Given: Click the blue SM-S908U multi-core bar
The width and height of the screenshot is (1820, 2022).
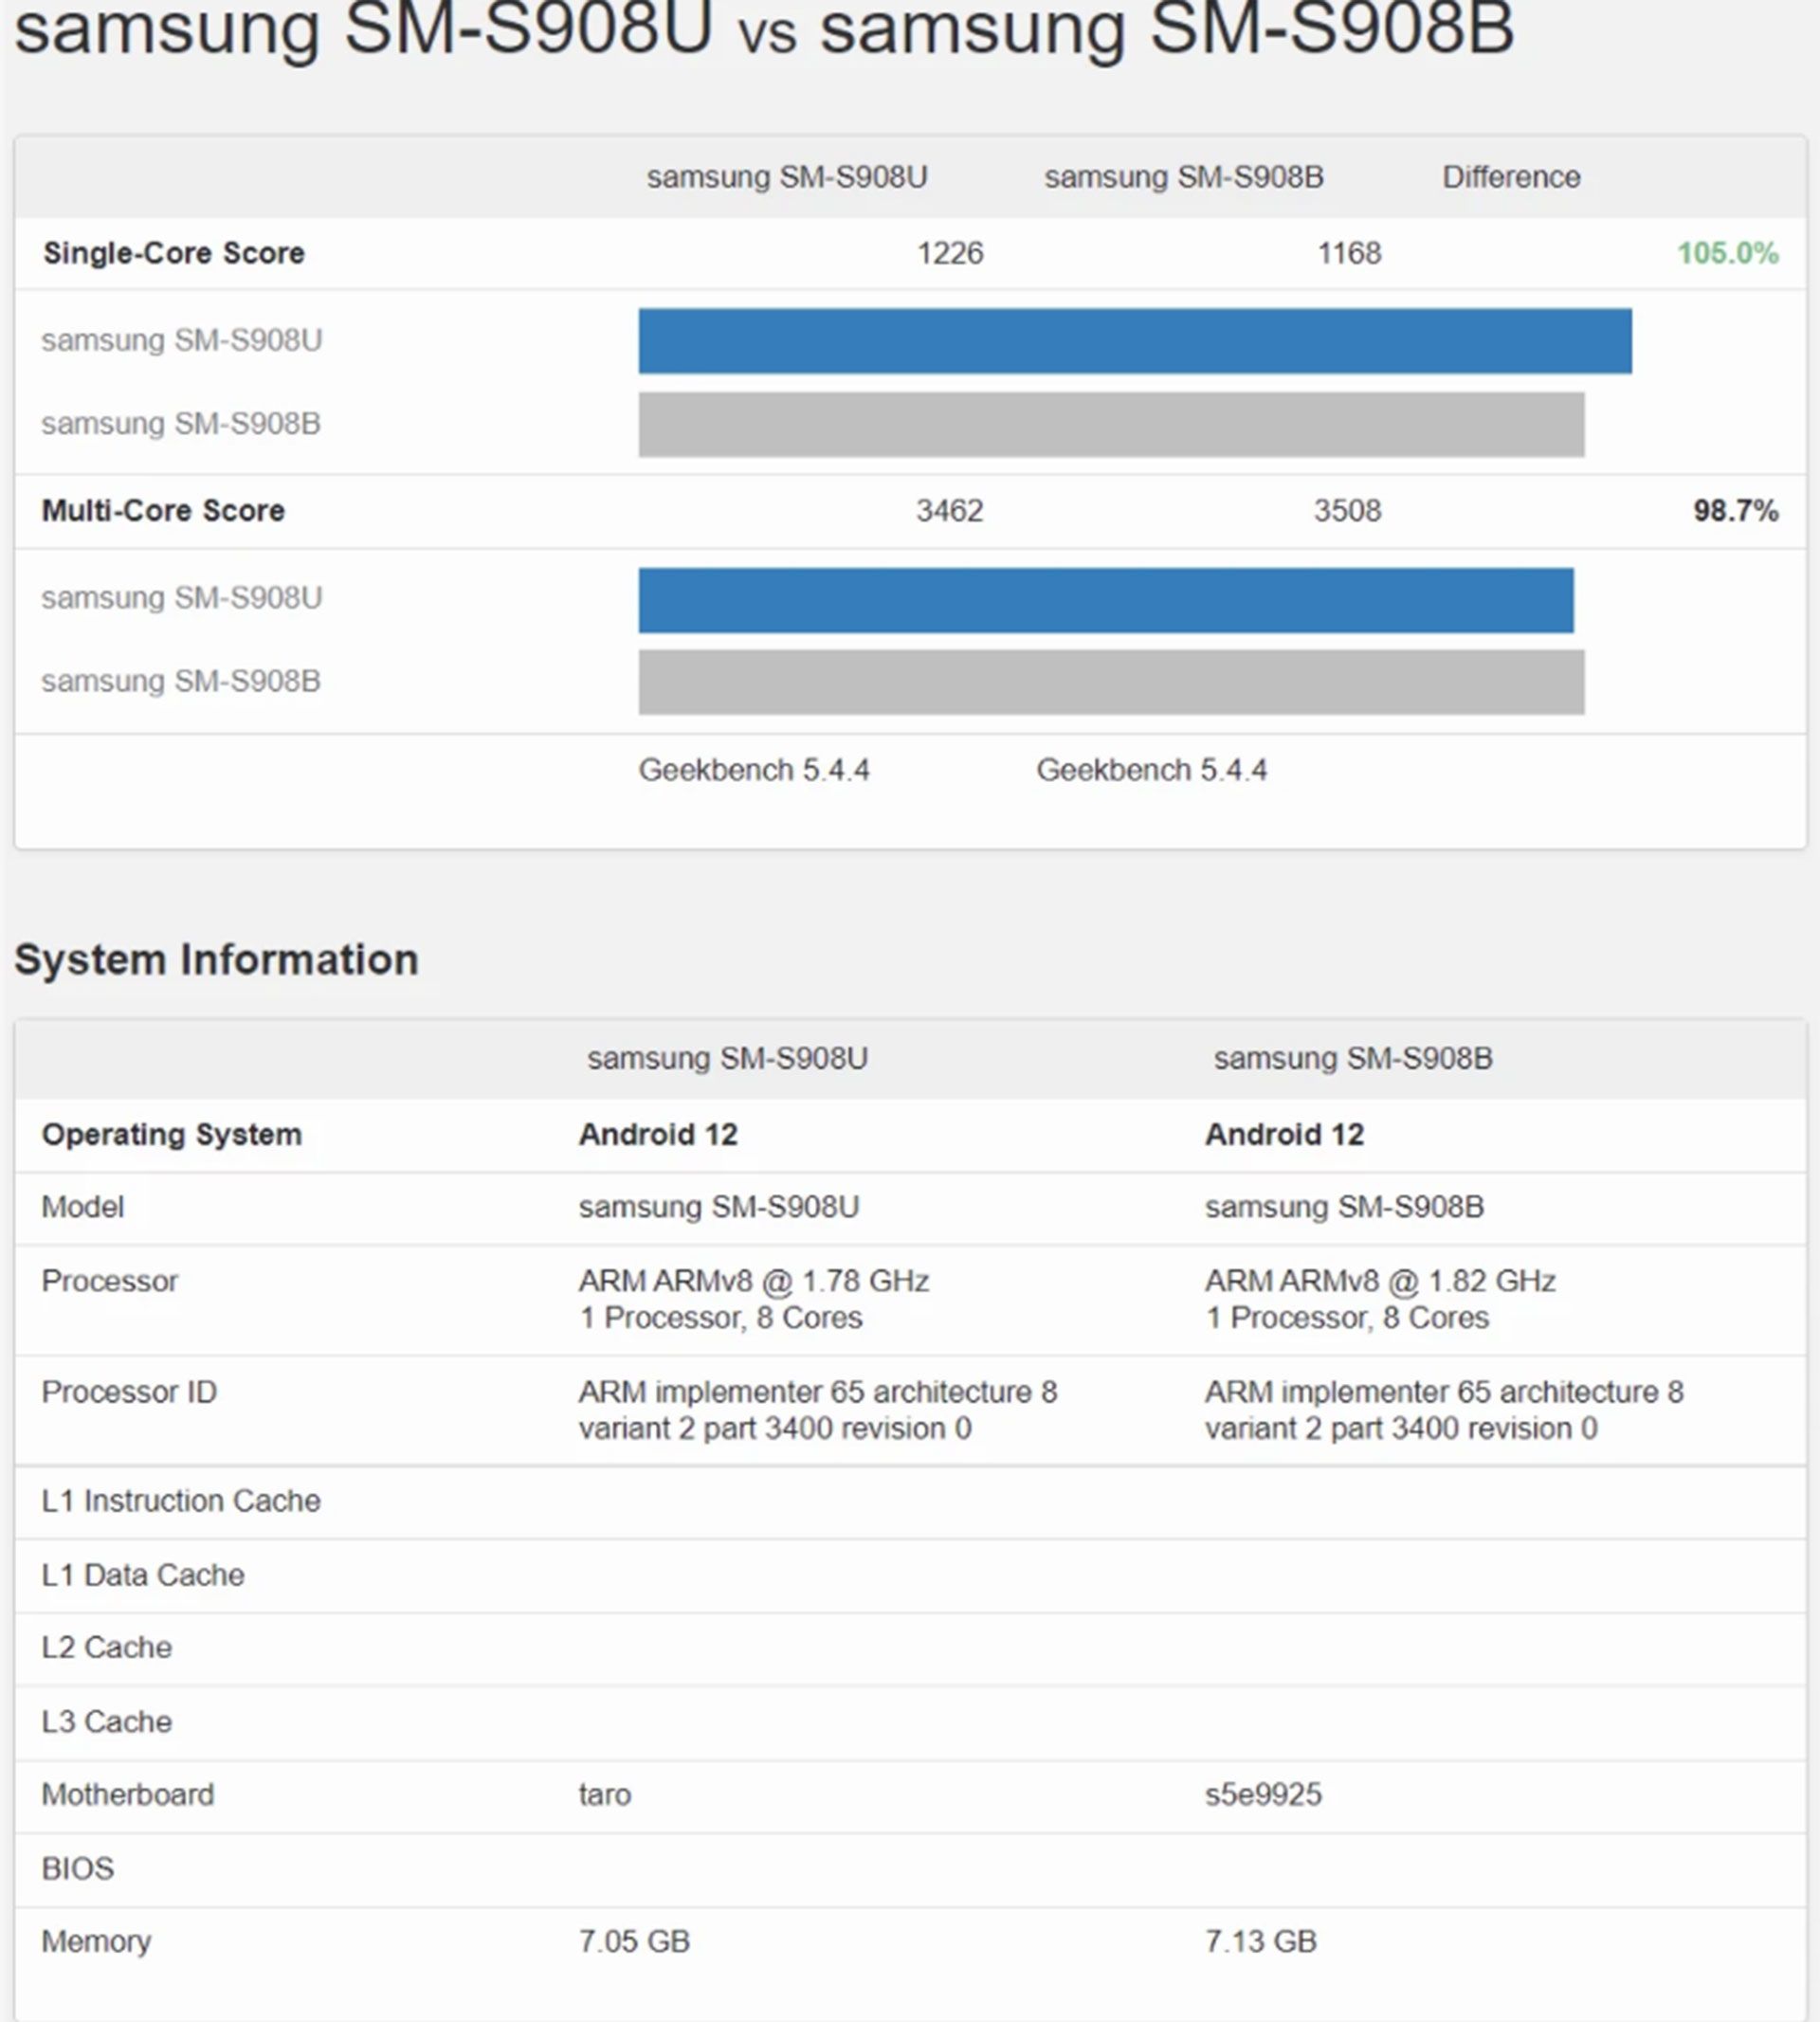Looking at the screenshot, I should click(x=1106, y=600).
